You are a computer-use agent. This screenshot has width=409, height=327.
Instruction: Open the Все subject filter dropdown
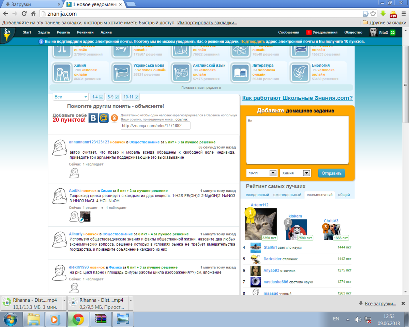71,97
